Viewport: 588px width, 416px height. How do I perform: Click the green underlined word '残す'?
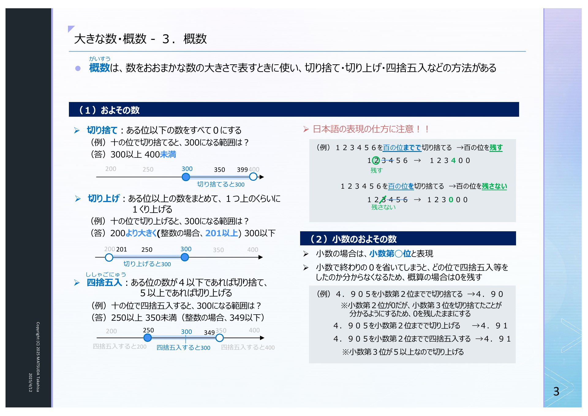[x=496, y=148]
